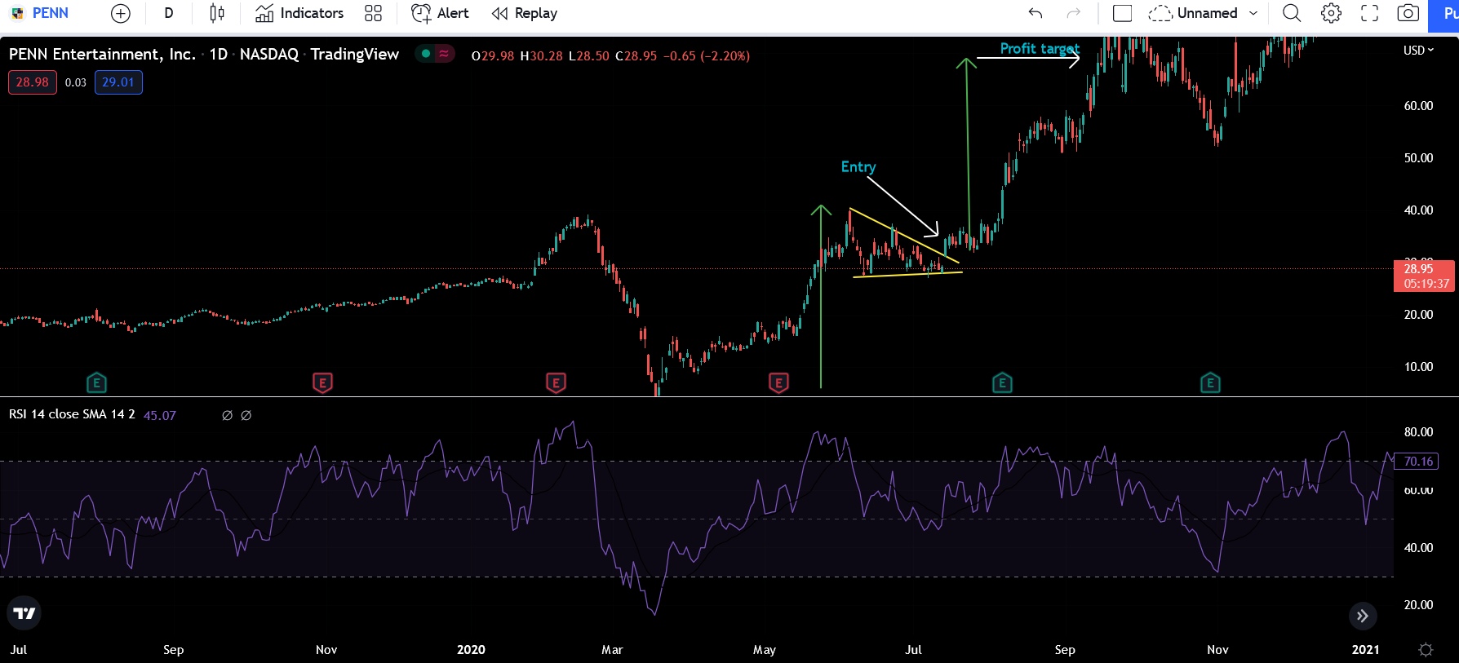The width and height of the screenshot is (1459, 663).
Task: Click the undo arrow in the toolbar
Action: 1035,13
